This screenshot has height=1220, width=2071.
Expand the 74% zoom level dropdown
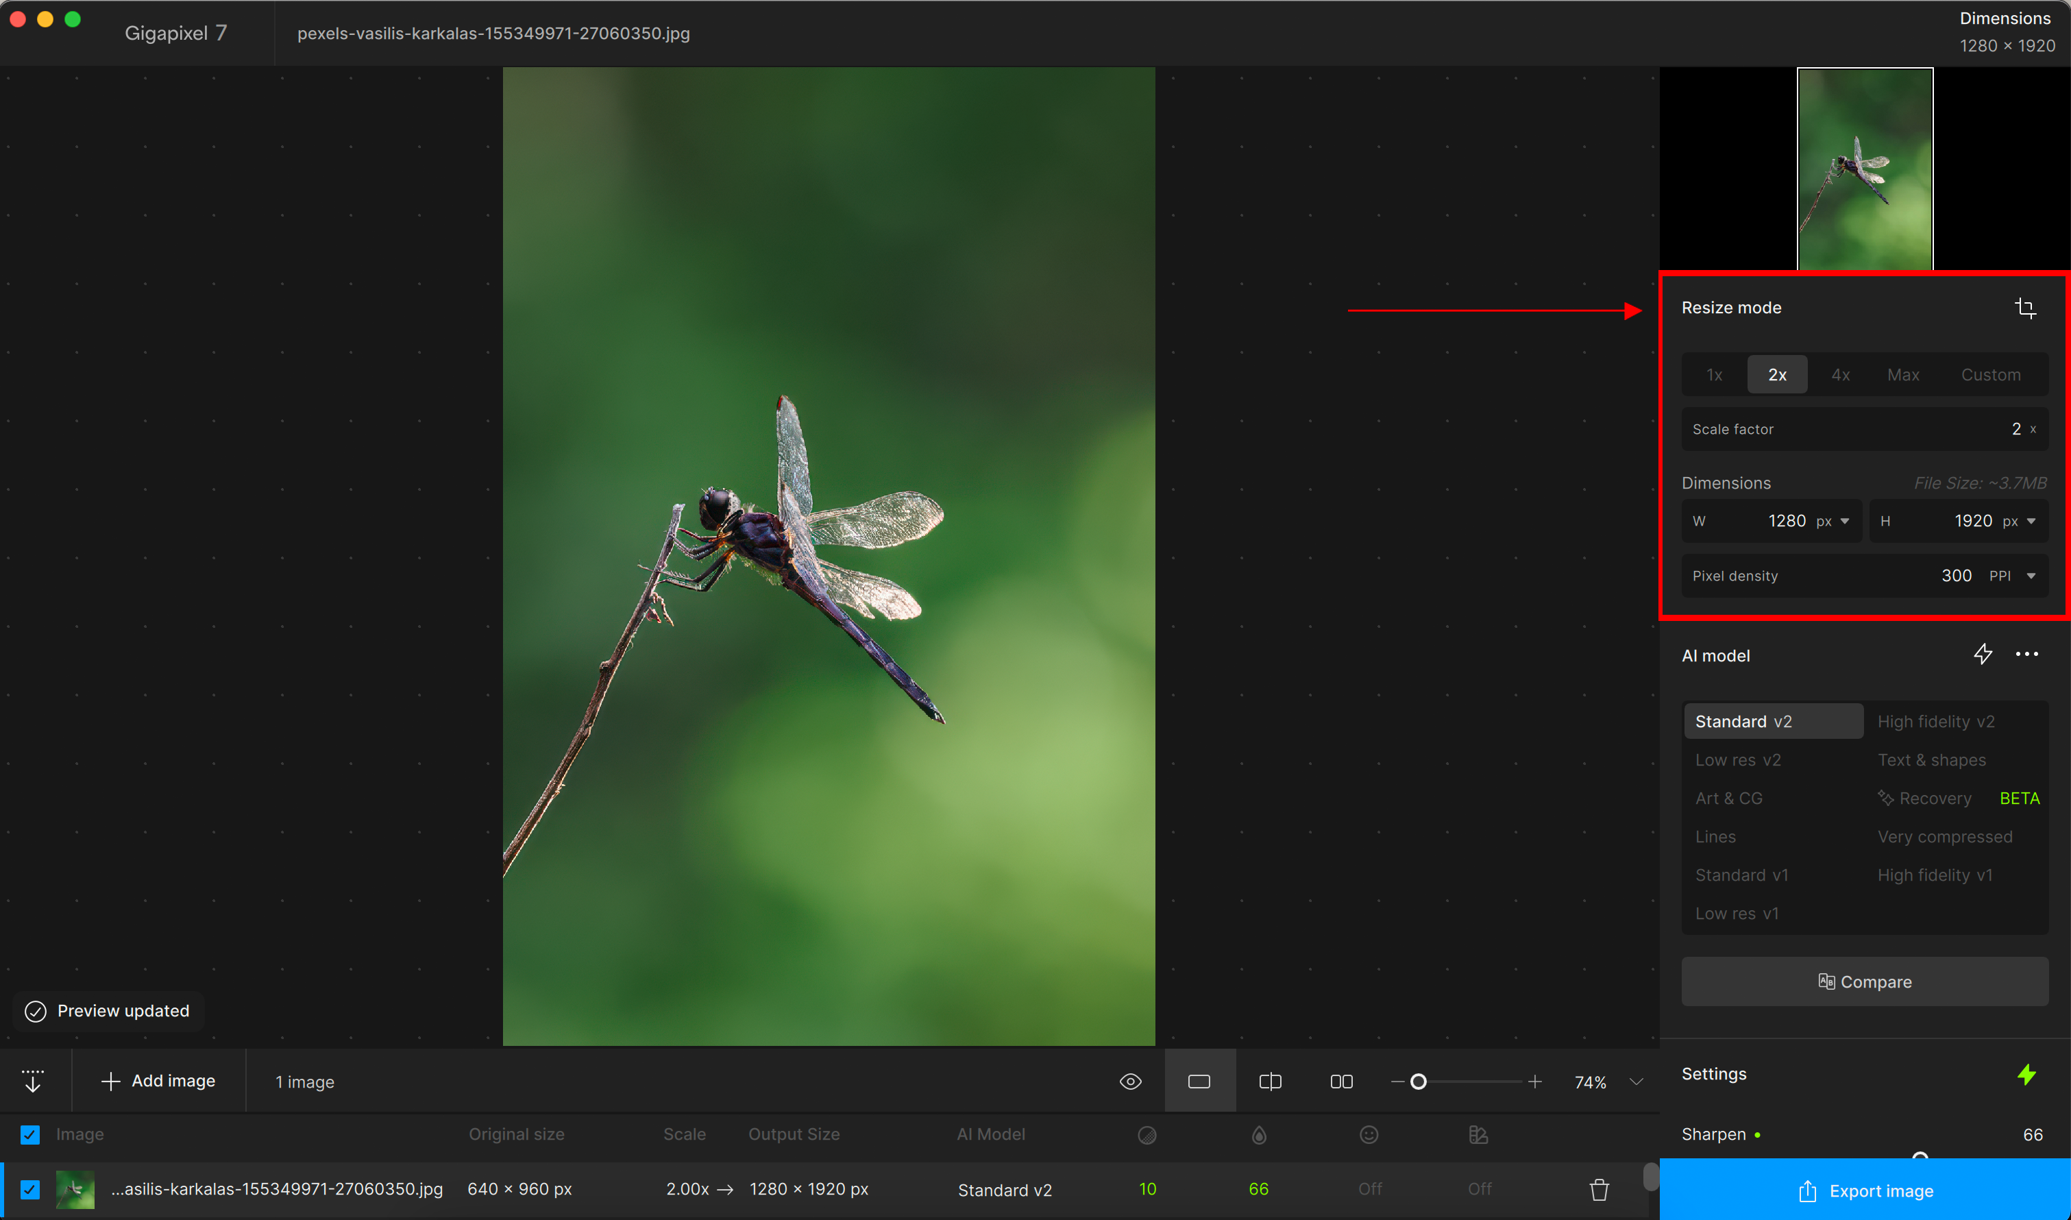coord(1637,1082)
